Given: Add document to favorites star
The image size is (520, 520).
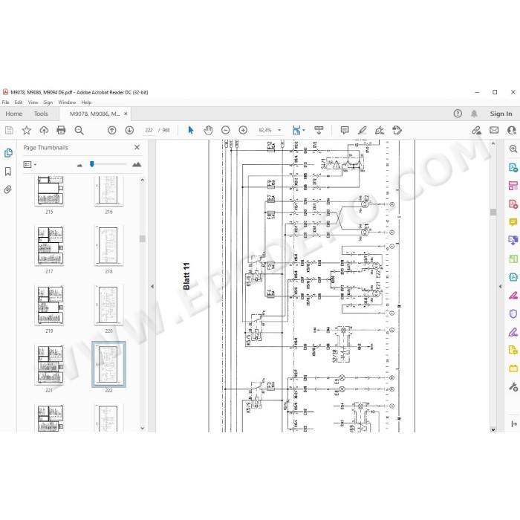Looking at the screenshot, I should point(27,130).
